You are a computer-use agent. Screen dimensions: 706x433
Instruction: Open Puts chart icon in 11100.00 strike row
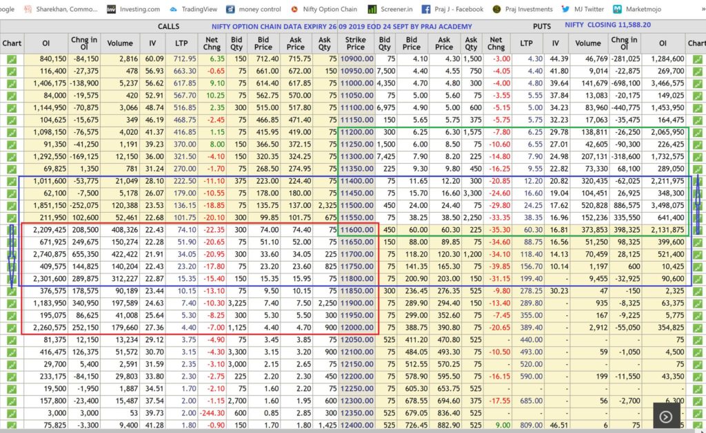pyautogui.click(x=697, y=108)
